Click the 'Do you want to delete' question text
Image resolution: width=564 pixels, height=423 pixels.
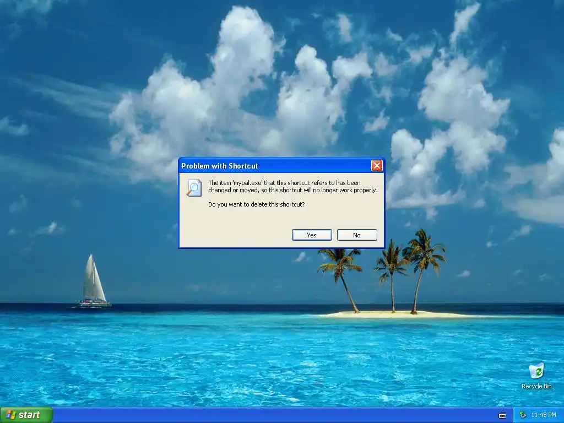[257, 204]
